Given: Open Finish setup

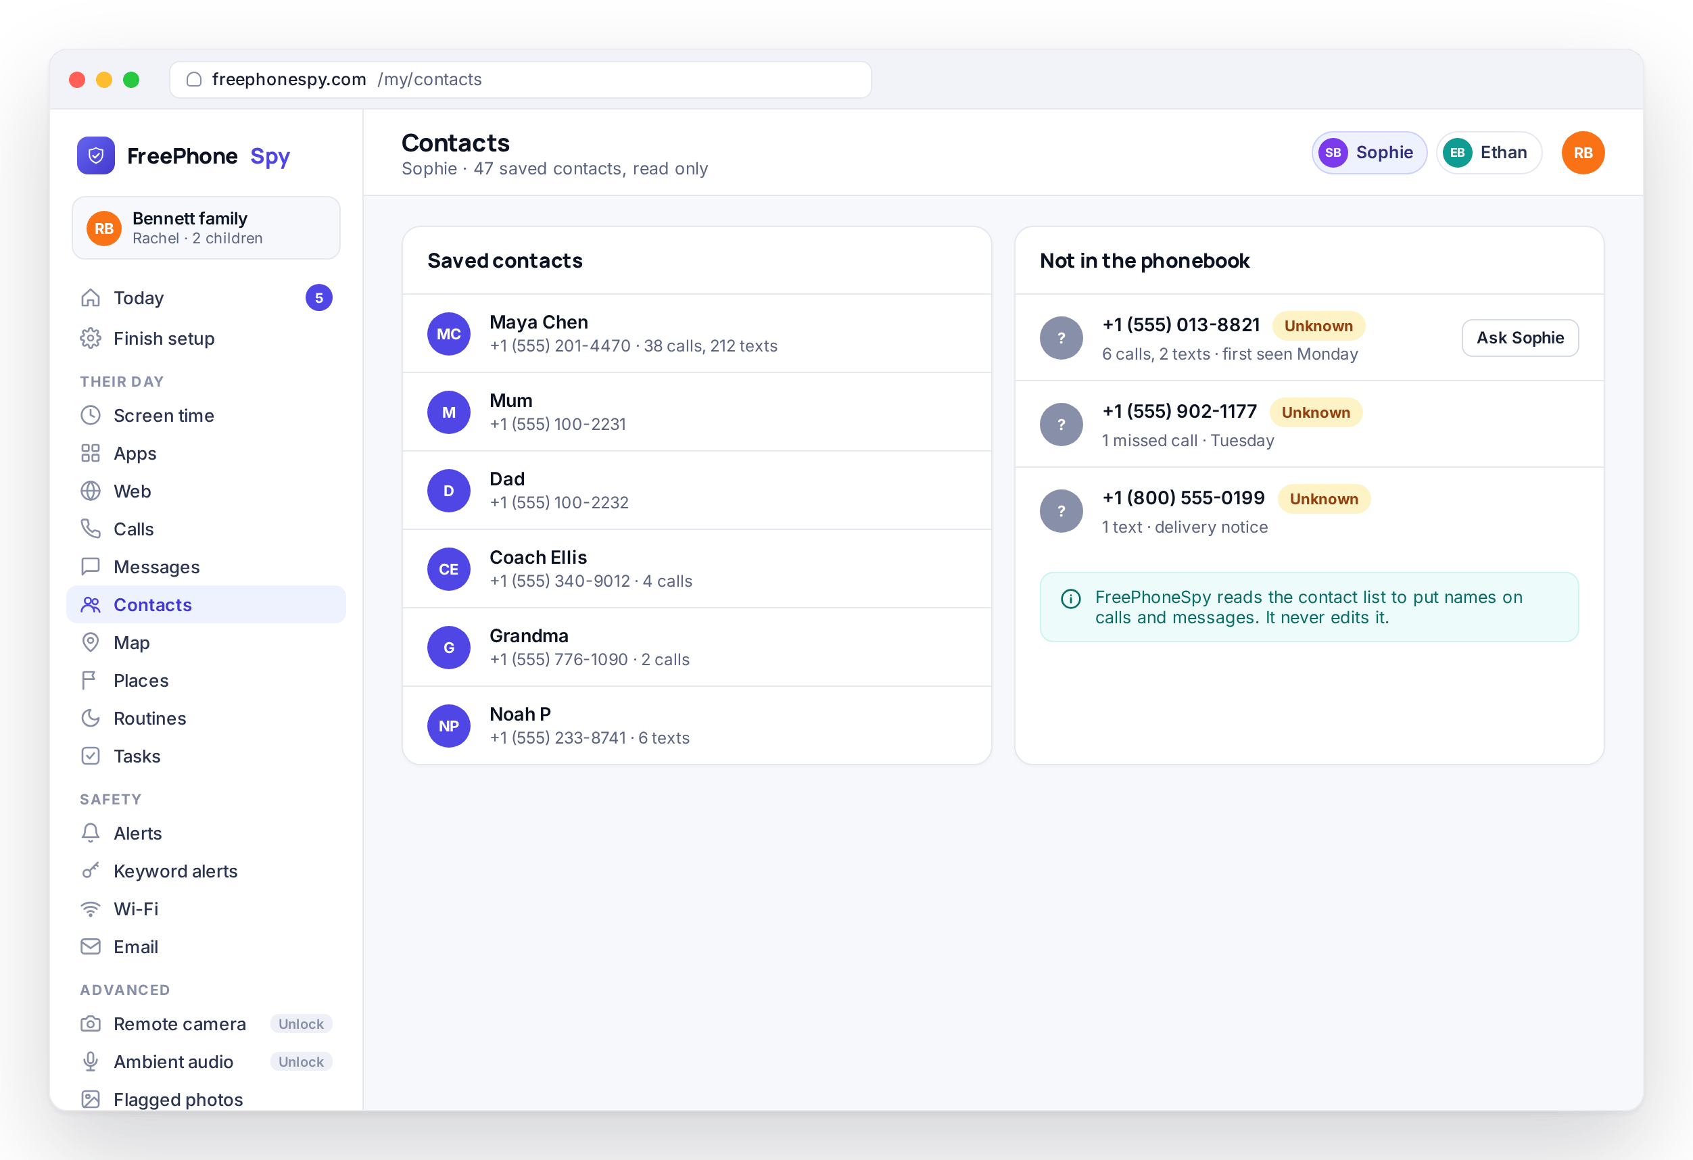Looking at the screenshot, I should point(206,339).
